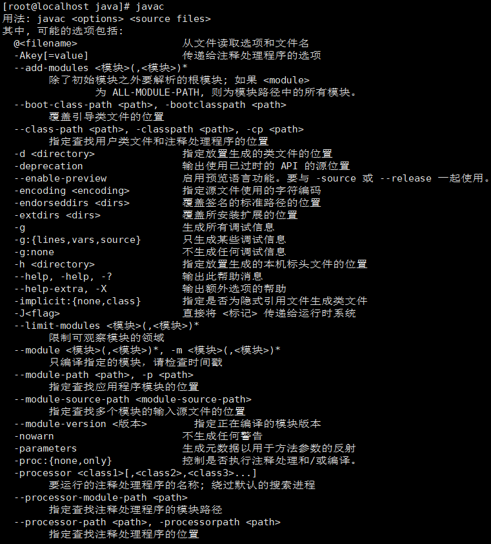Click the -encoding <encoding> option
The height and width of the screenshot is (544, 491).
tap(72, 191)
